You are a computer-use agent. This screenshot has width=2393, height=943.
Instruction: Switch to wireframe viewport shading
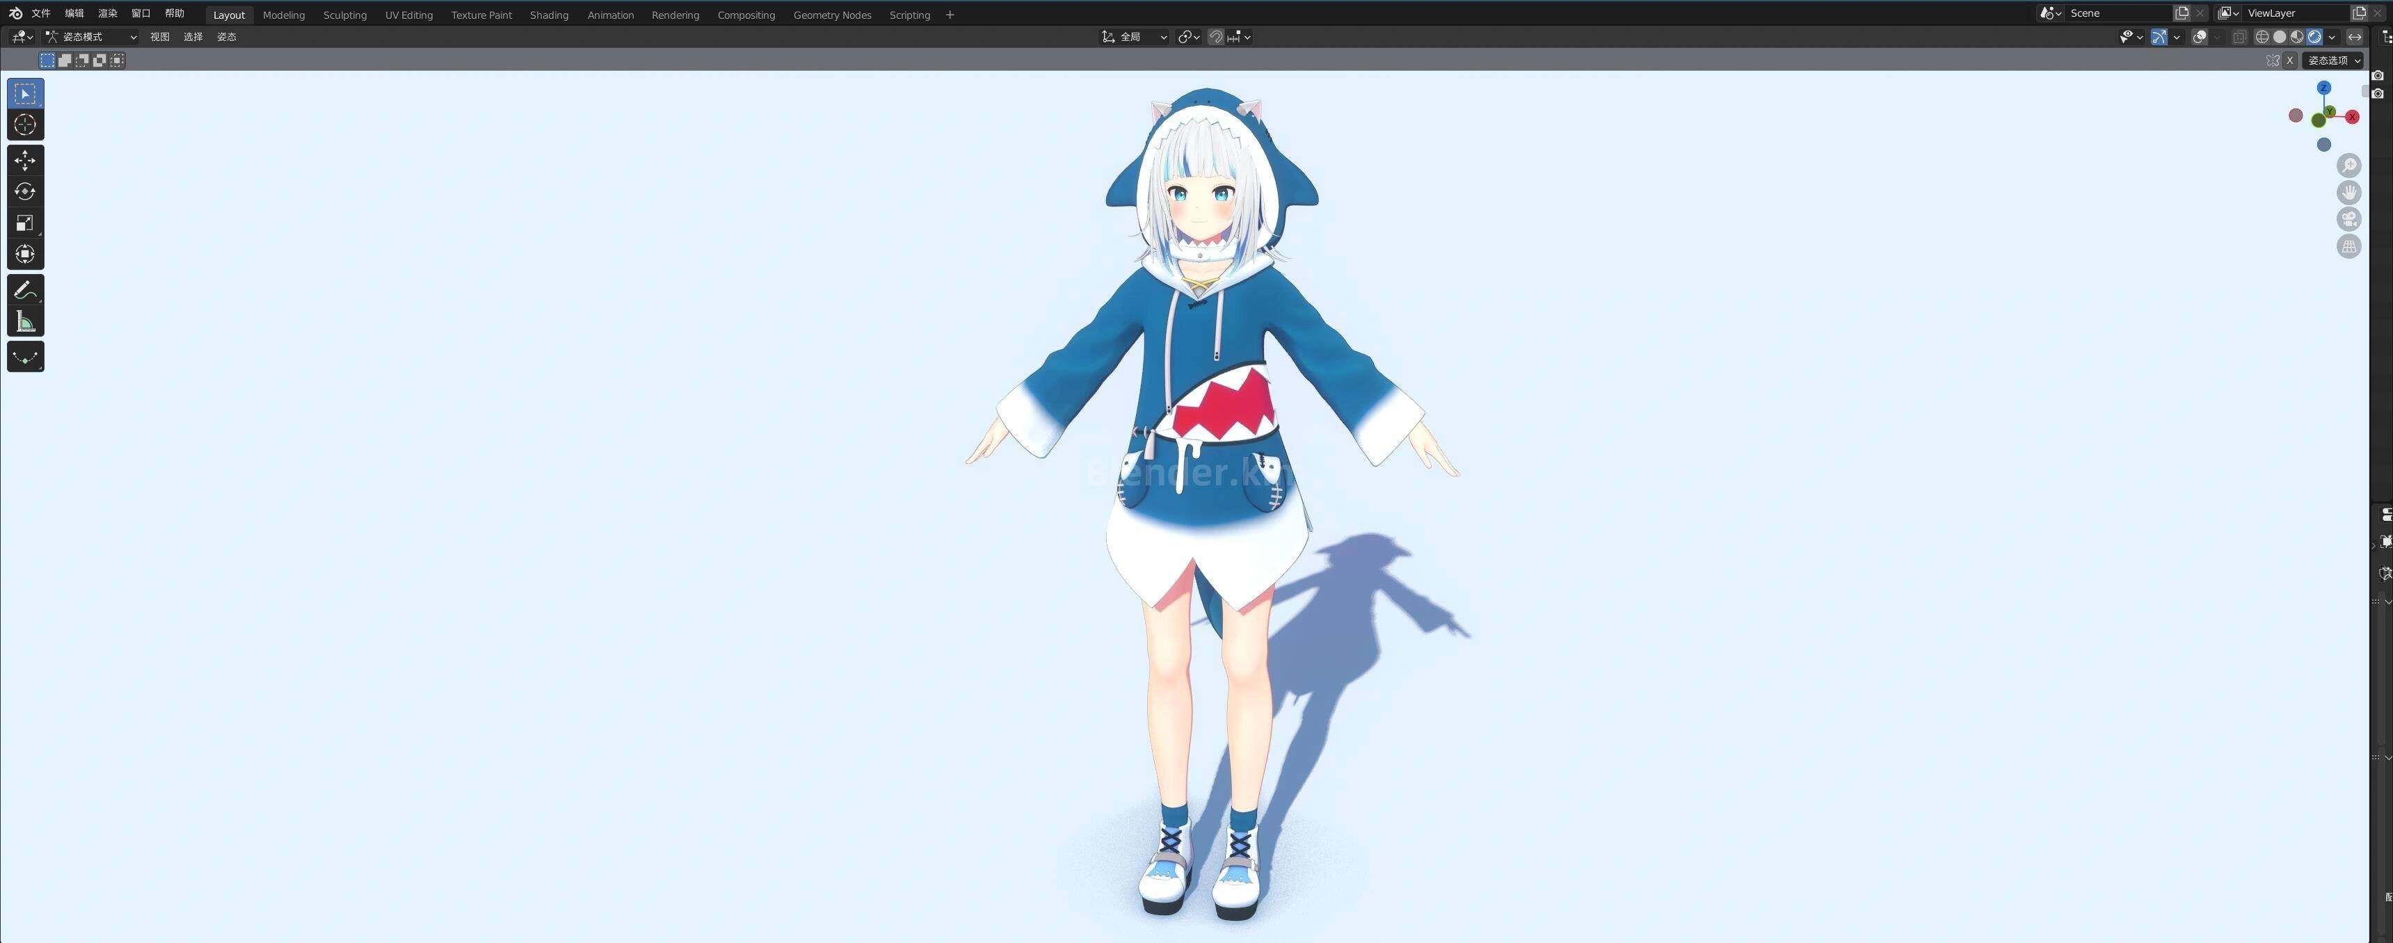(2262, 37)
